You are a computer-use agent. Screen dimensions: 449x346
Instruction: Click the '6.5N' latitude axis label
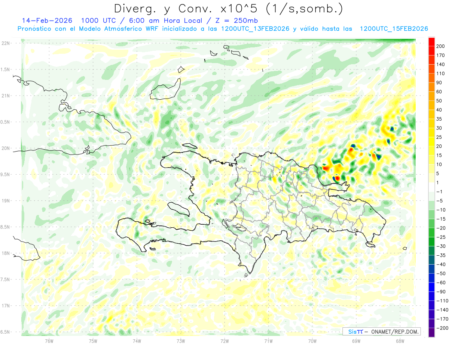pyautogui.click(x=6, y=332)
